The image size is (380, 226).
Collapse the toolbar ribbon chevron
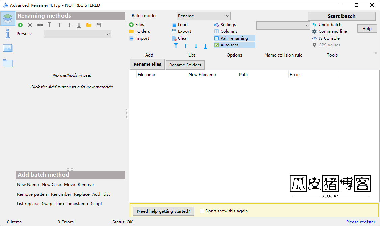(x=376, y=53)
